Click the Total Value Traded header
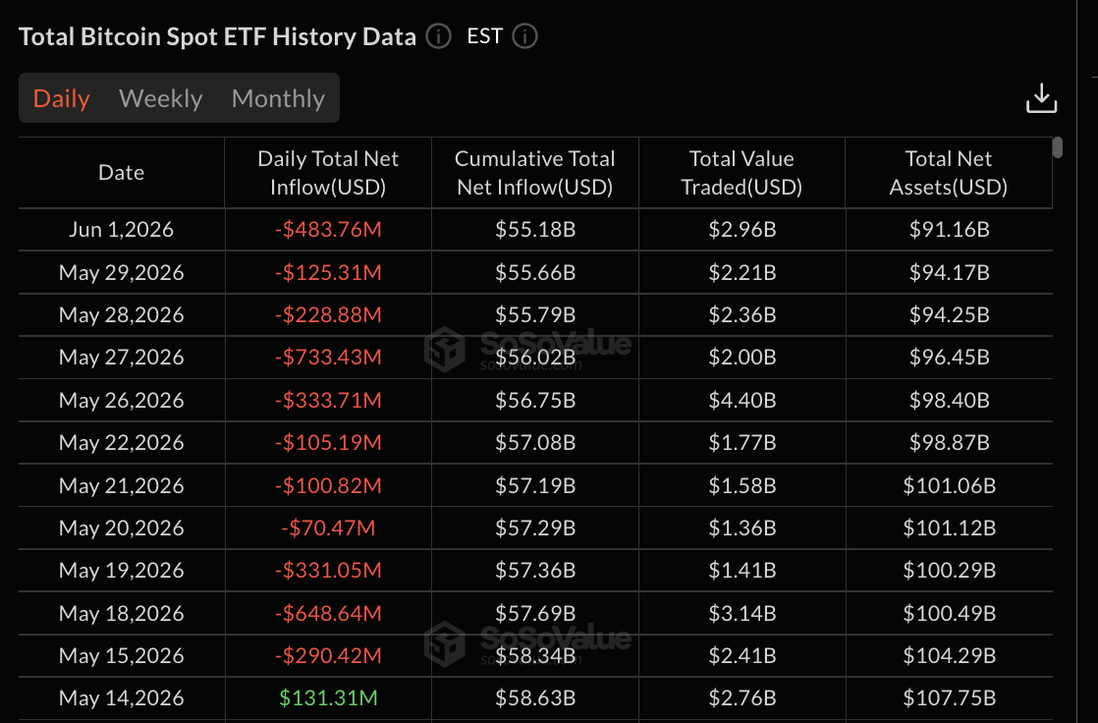This screenshot has width=1098, height=723. (x=741, y=172)
